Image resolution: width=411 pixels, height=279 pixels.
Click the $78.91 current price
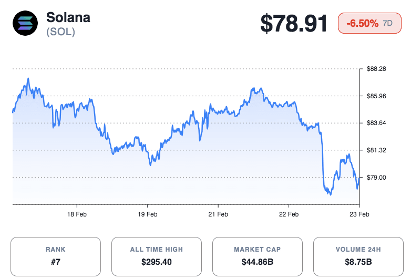pyautogui.click(x=294, y=24)
